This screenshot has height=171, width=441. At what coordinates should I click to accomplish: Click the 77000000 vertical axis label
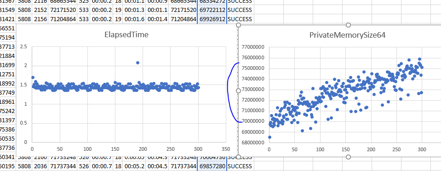pyautogui.click(x=253, y=47)
